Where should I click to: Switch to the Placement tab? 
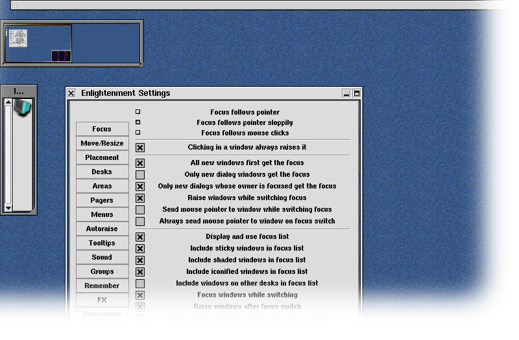(x=102, y=157)
